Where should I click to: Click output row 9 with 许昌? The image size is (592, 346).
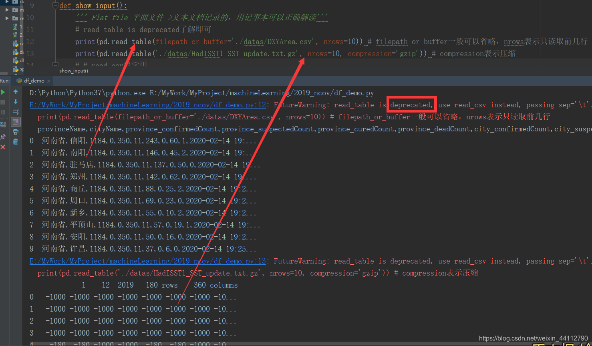143,249
